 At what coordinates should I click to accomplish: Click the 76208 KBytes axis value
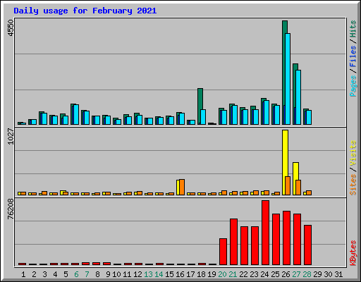[11, 209]
